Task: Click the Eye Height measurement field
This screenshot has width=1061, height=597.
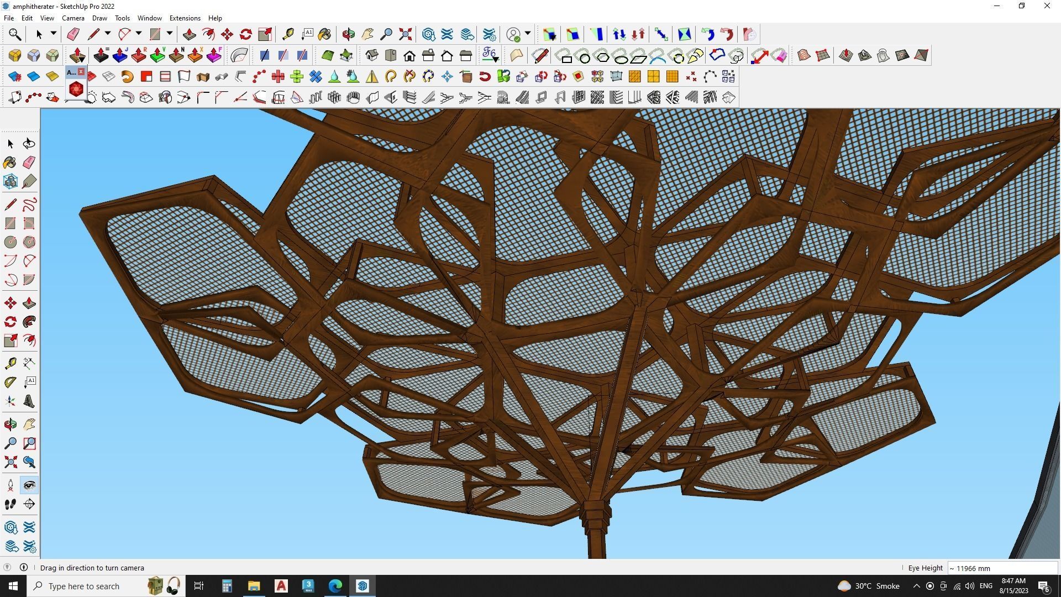Action: [1002, 568]
